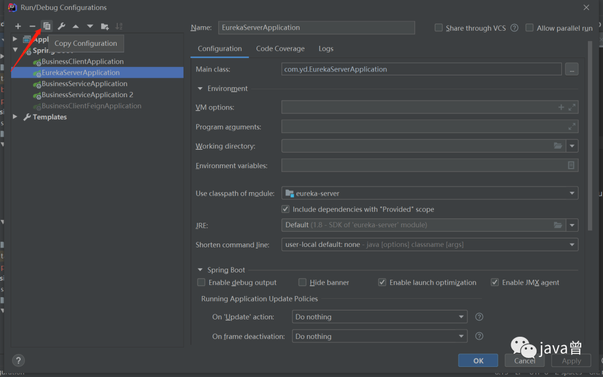This screenshot has height=377, width=603.
Task: Open On 'Update' action dropdown
Action: pos(461,317)
